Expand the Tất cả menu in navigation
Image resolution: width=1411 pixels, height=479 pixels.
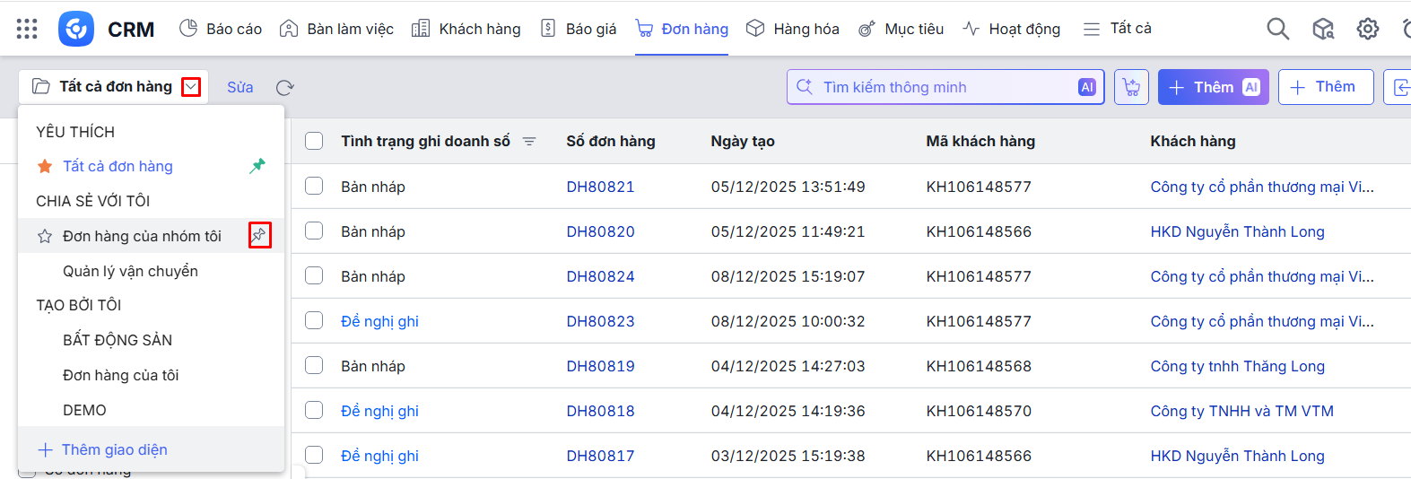tap(1117, 29)
